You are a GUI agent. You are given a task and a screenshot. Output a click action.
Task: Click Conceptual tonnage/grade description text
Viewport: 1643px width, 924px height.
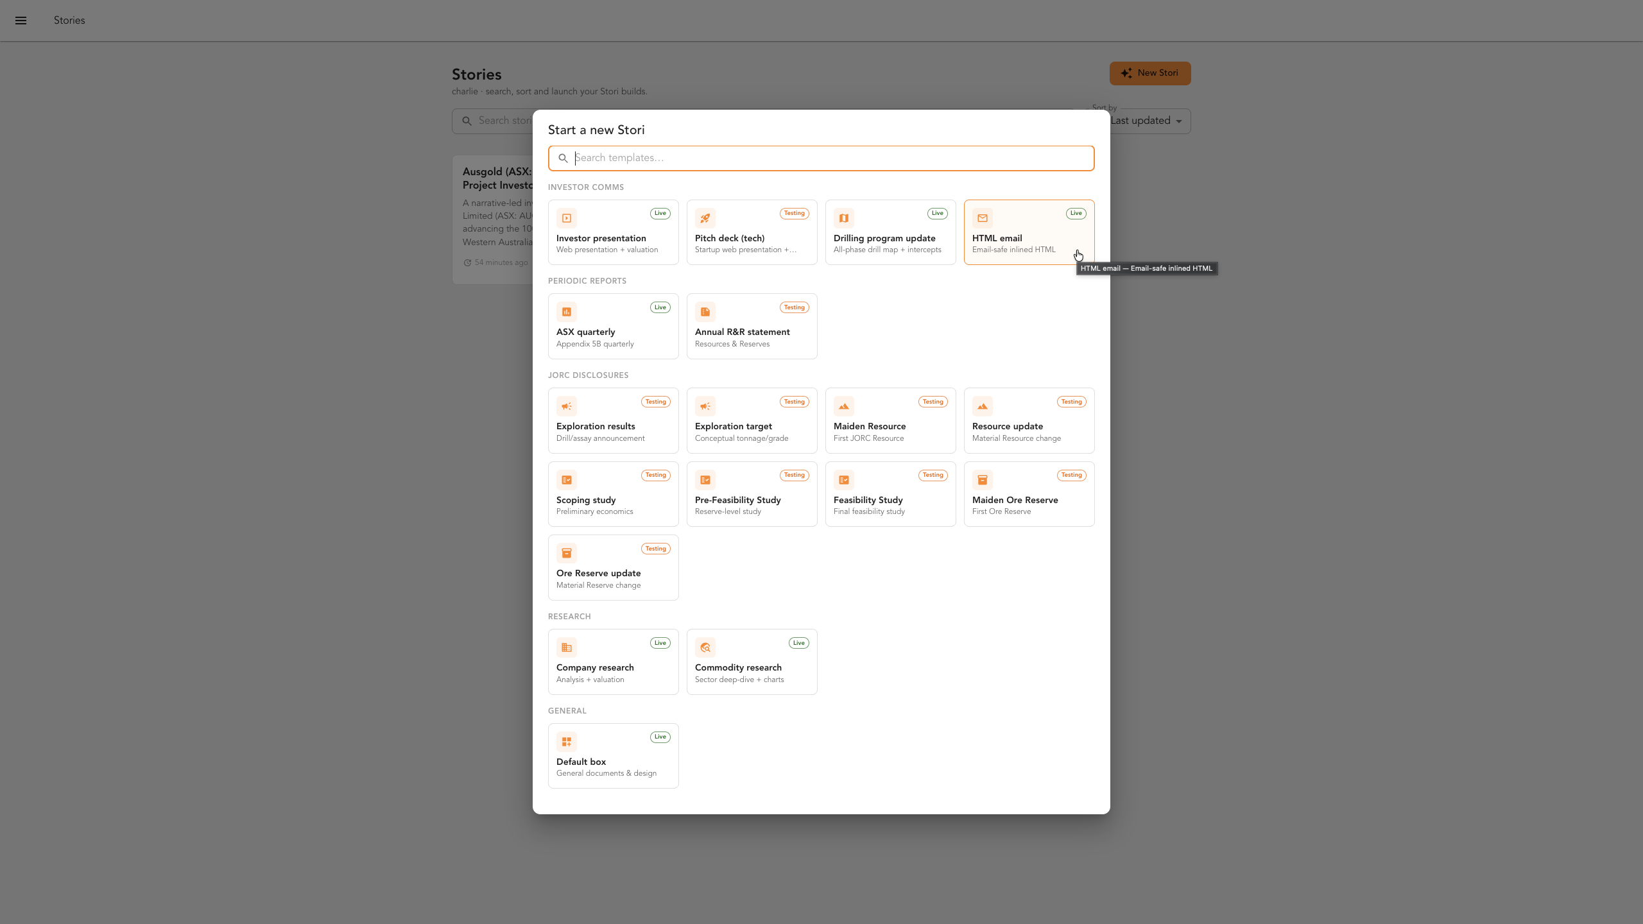(x=742, y=438)
